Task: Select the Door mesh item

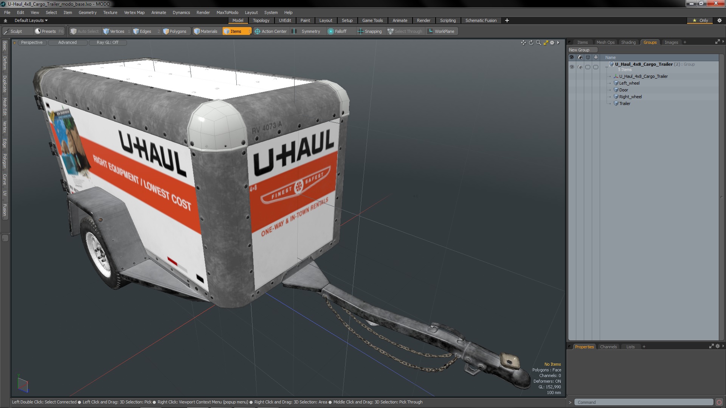Action: [624, 90]
